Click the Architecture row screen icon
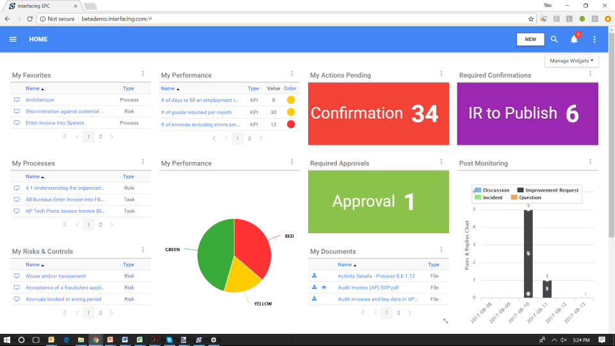Image resolution: width=615 pixels, height=346 pixels. tap(17, 100)
